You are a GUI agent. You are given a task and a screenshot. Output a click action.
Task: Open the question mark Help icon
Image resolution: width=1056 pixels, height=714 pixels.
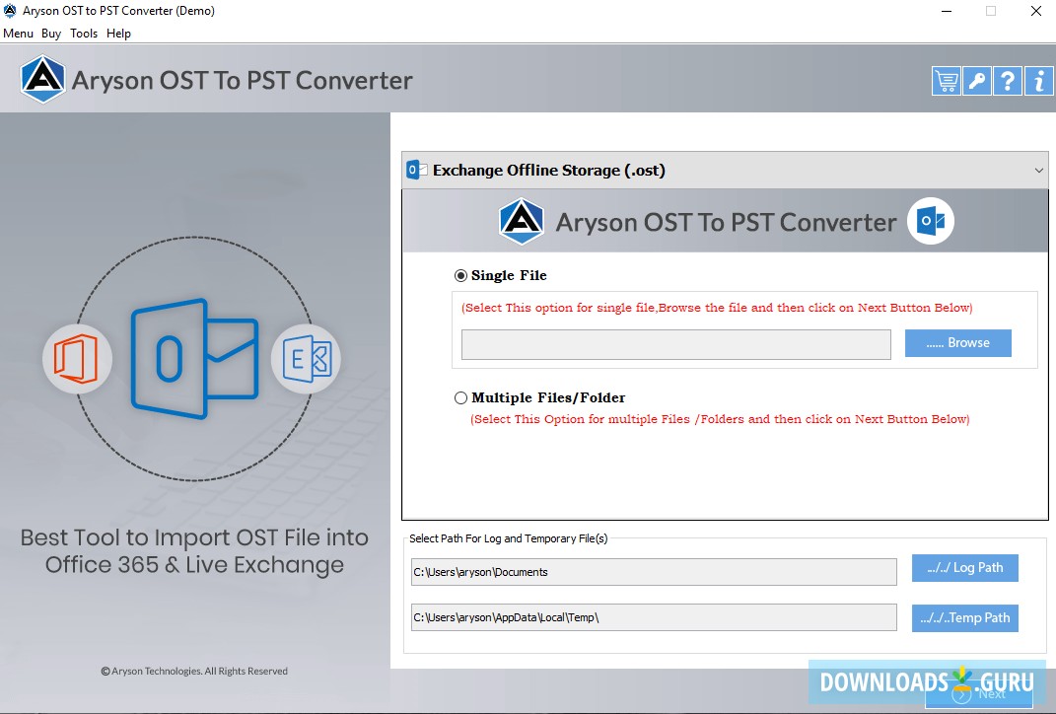(x=1008, y=81)
